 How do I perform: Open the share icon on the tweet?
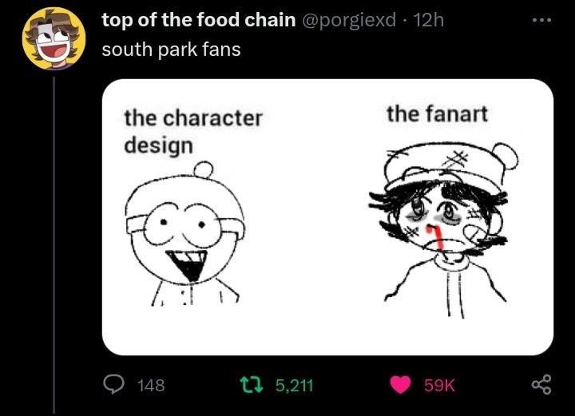point(541,384)
